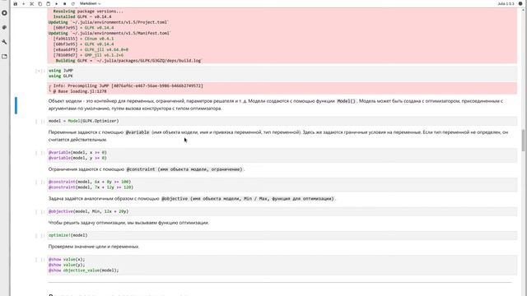Click the 'Building GLPK' output line
The height and width of the screenshot is (296, 527).
(128, 61)
